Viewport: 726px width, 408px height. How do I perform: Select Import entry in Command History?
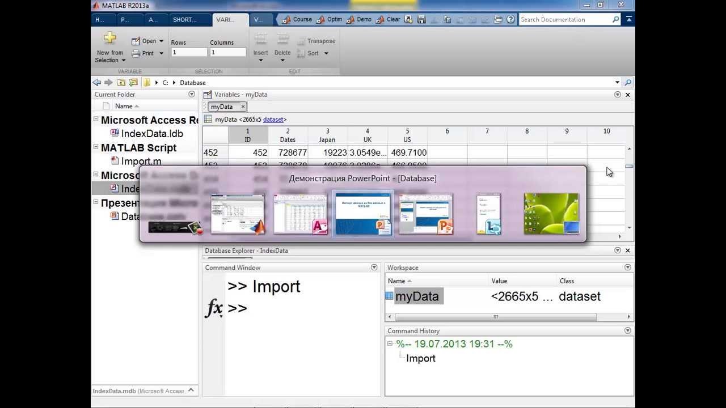pos(421,358)
